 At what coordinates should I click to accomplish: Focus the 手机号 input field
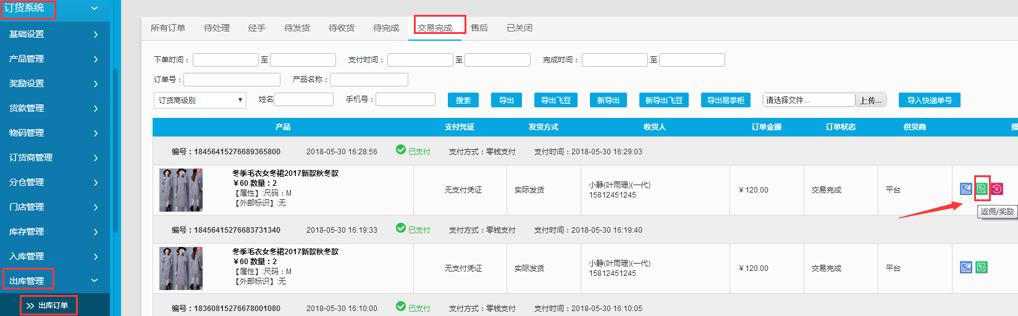click(405, 99)
